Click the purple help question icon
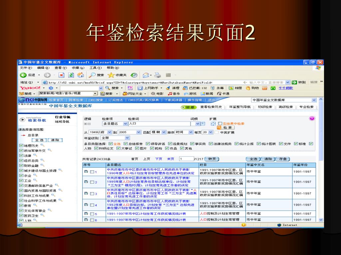 [312, 119]
